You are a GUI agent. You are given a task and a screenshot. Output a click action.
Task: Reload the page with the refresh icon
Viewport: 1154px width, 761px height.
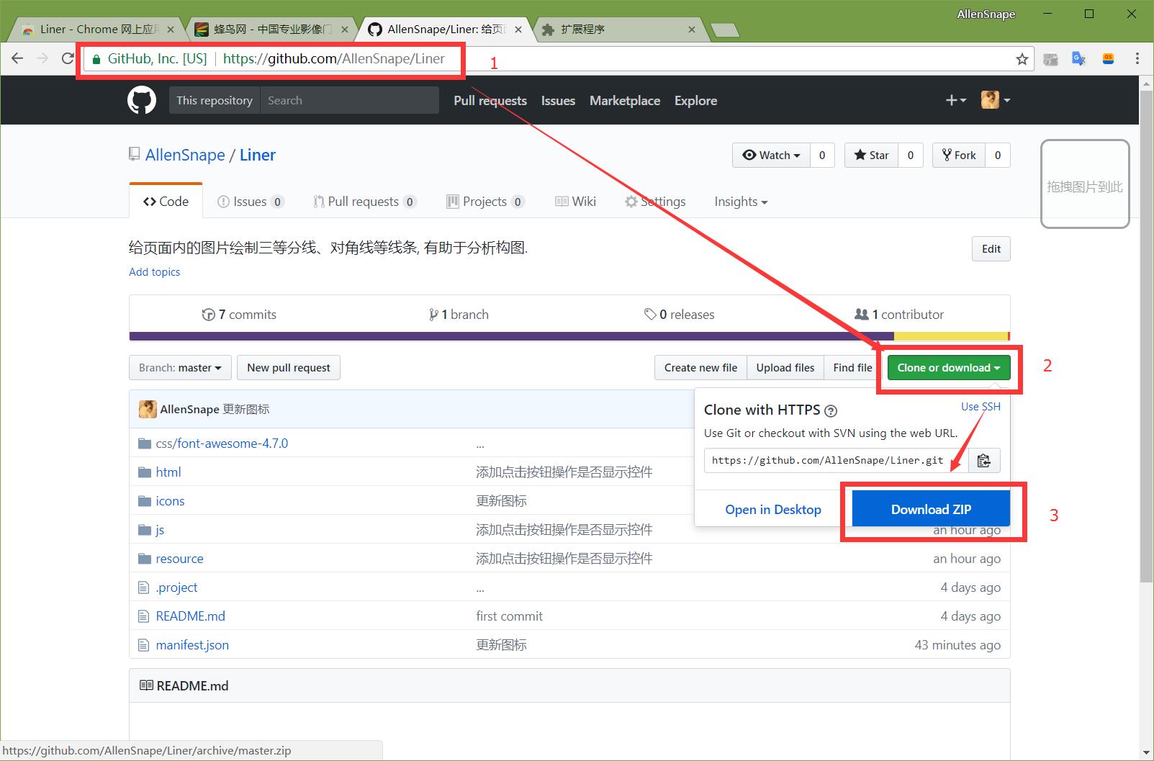pos(68,58)
